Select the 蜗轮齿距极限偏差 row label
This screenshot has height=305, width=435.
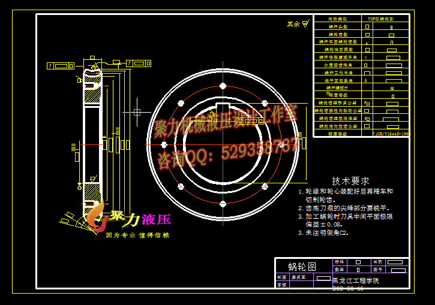[x=337, y=118]
